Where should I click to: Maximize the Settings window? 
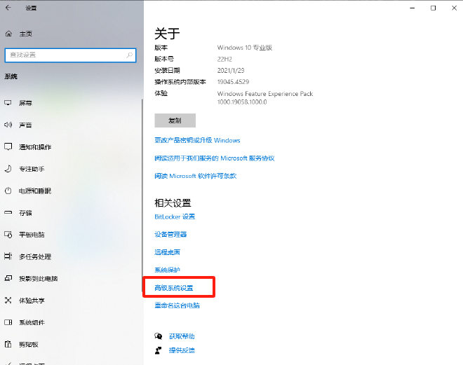point(433,8)
